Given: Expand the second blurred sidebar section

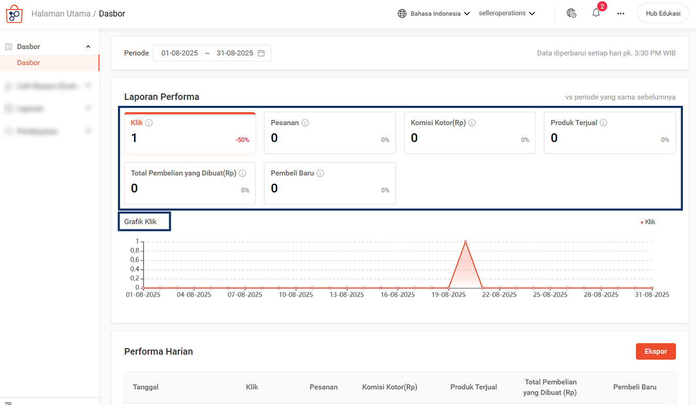Looking at the screenshot, I should tap(88, 85).
